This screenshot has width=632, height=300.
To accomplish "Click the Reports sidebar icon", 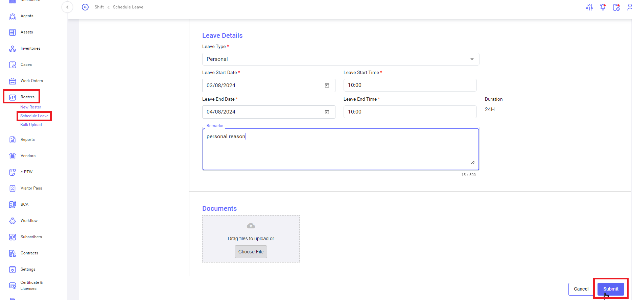I will (x=13, y=140).
